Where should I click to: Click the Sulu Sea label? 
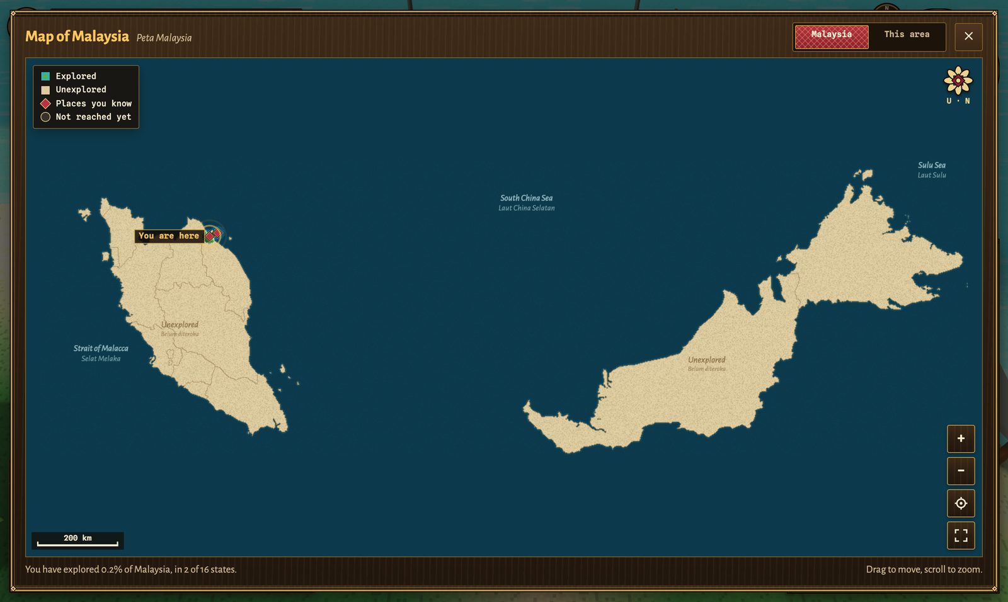pyautogui.click(x=932, y=170)
